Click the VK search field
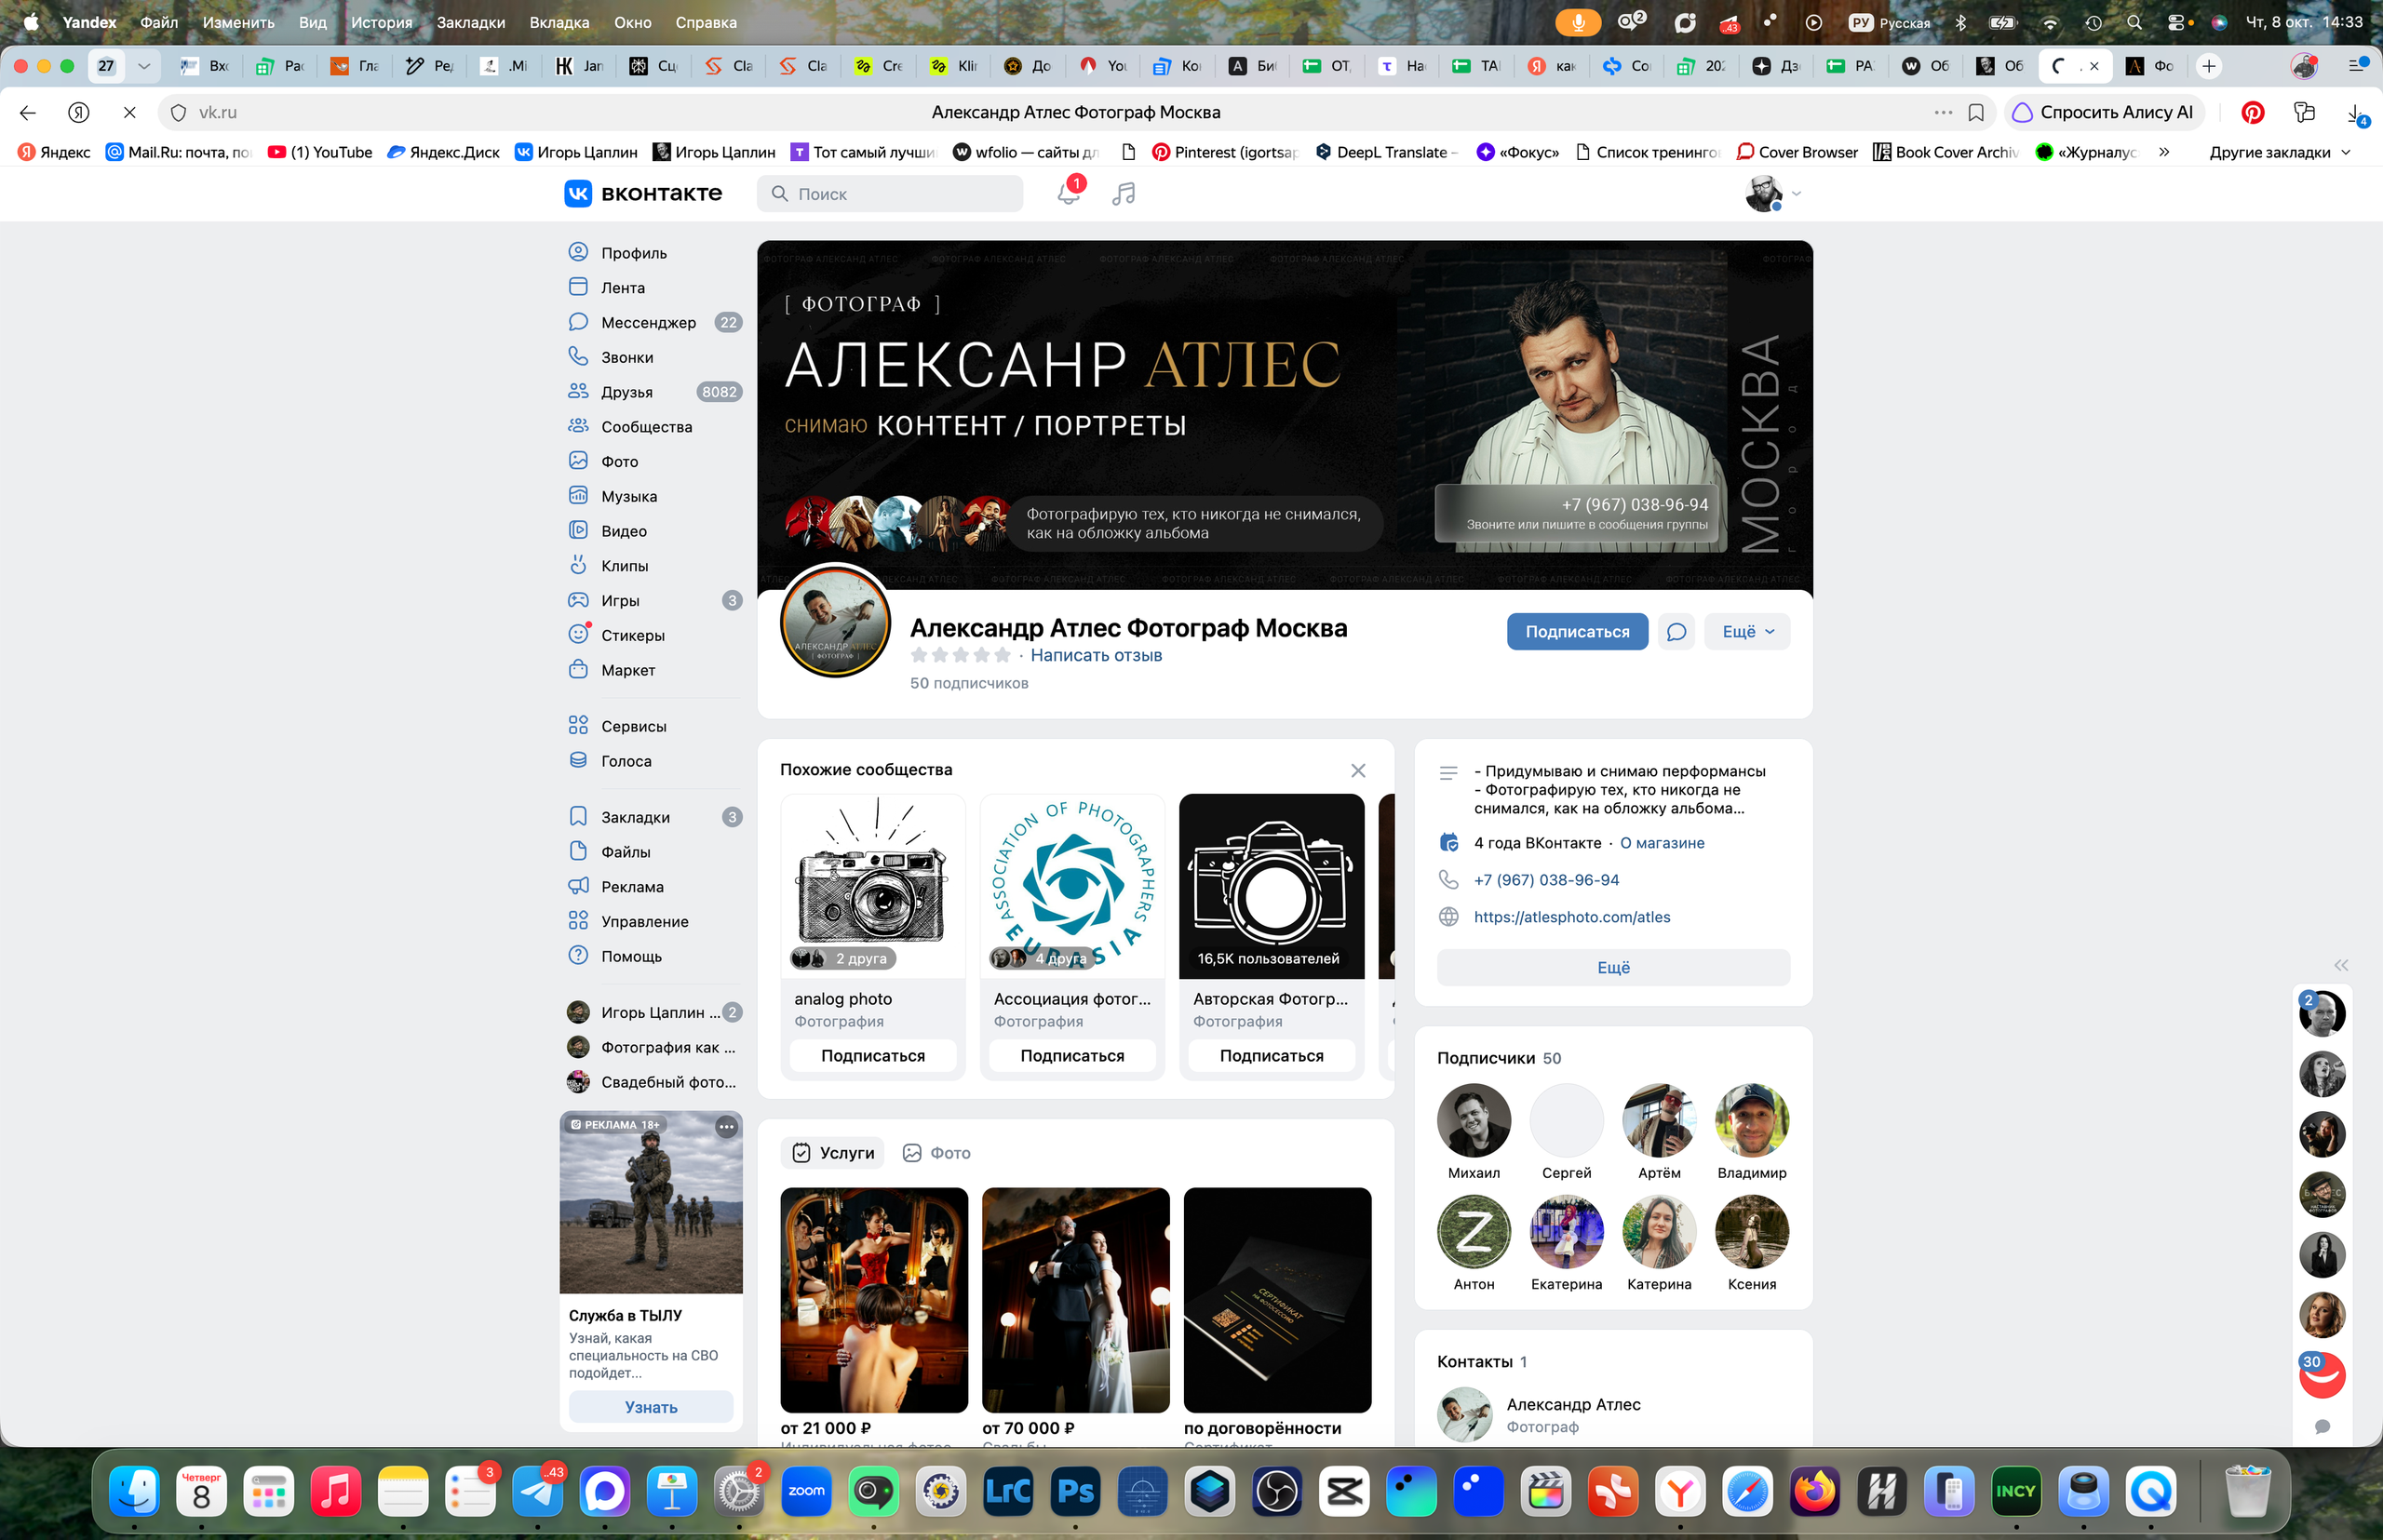This screenshot has height=1540, width=2383. pyautogui.click(x=889, y=194)
